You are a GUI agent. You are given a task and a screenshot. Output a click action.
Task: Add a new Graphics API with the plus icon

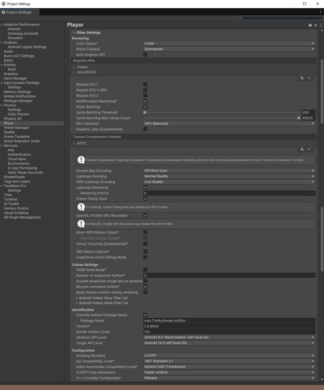pos(302,78)
